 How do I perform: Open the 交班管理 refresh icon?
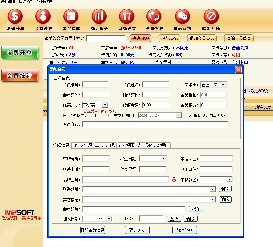click(x=155, y=16)
